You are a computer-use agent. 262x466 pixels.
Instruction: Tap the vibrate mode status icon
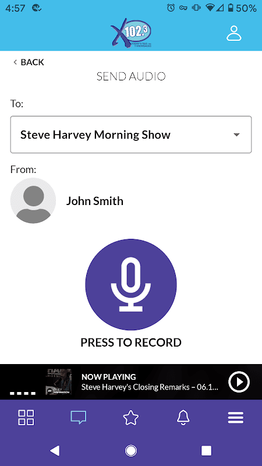tap(196, 8)
